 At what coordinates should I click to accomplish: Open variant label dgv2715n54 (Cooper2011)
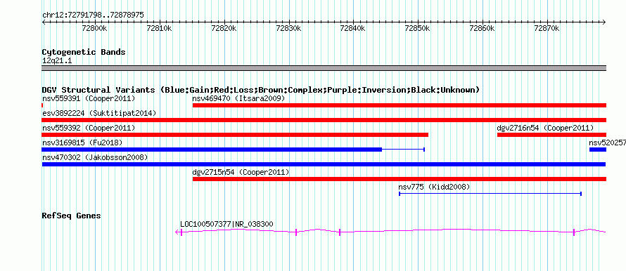[241, 172]
